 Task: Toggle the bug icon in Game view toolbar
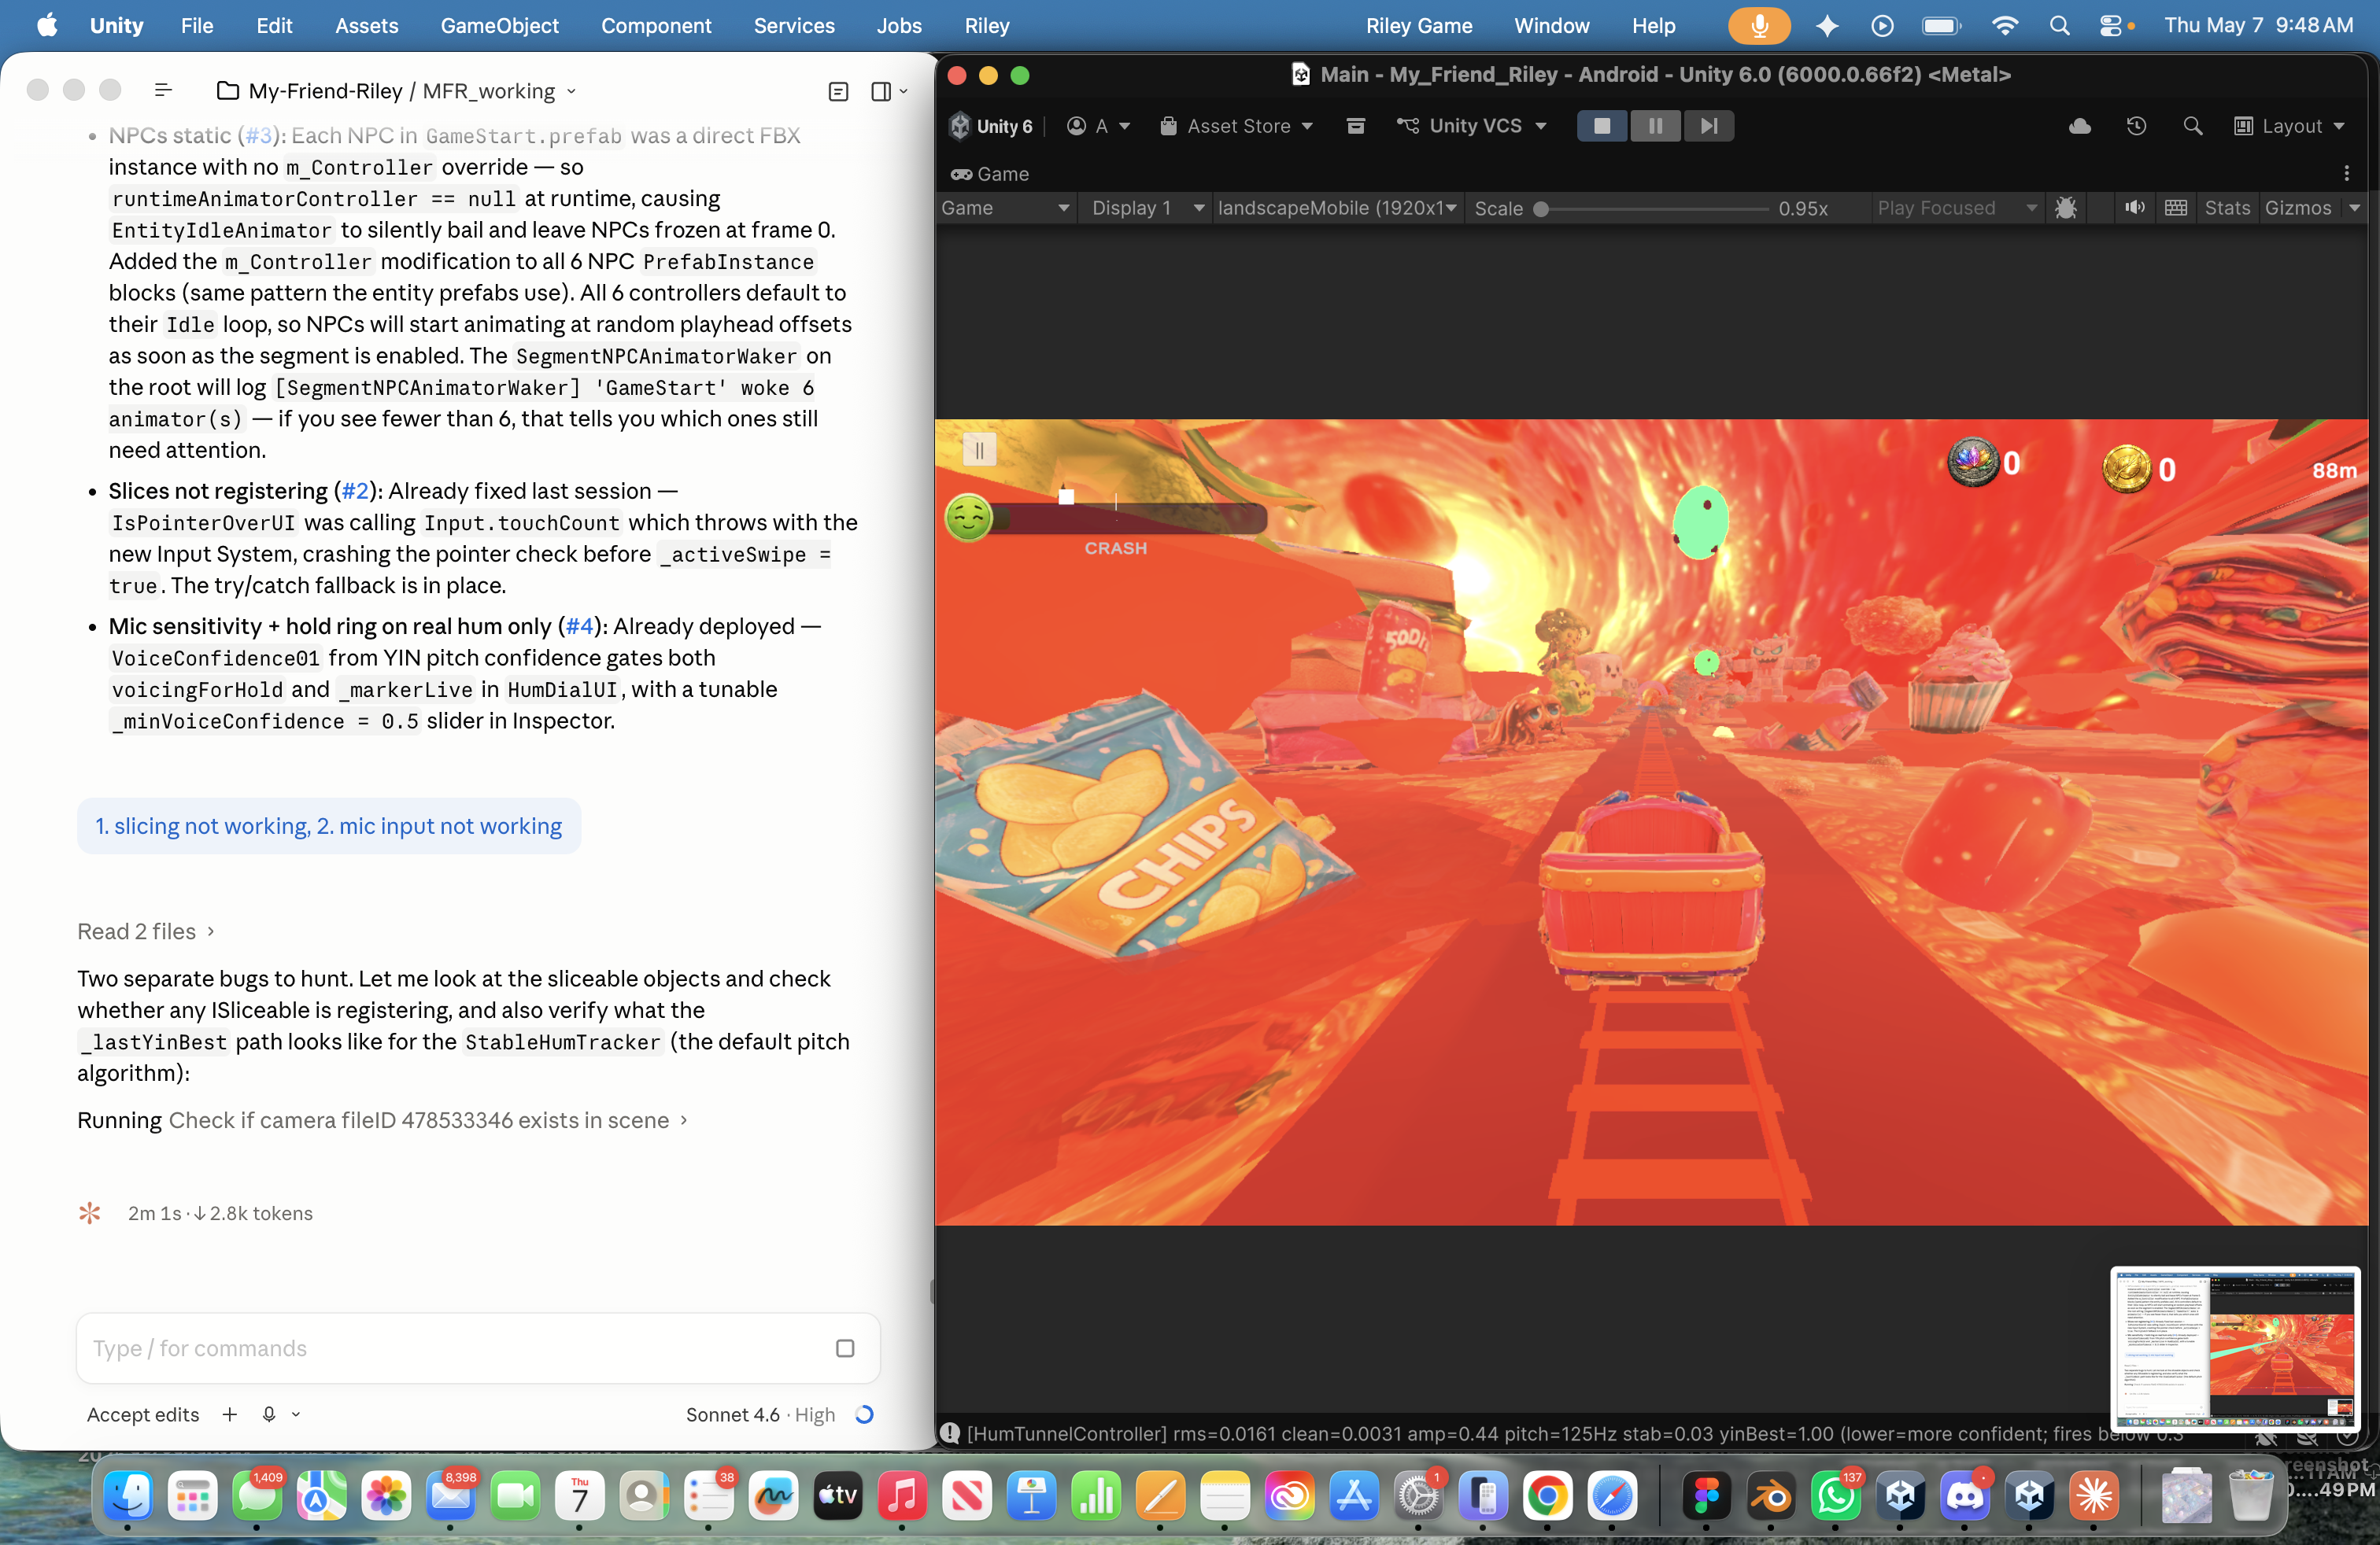pos(2065,208)
